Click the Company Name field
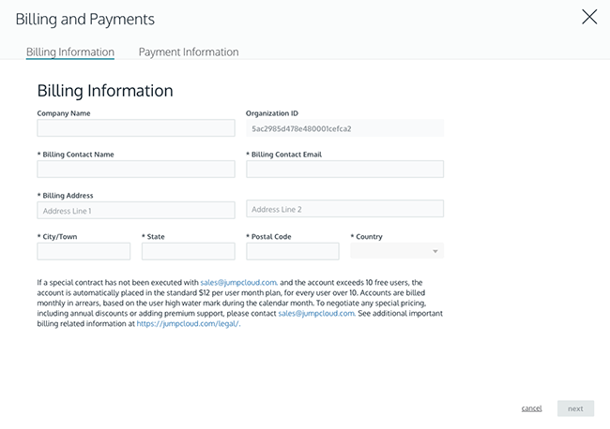This screenshot has width=610, height=429. click(136, 128)
